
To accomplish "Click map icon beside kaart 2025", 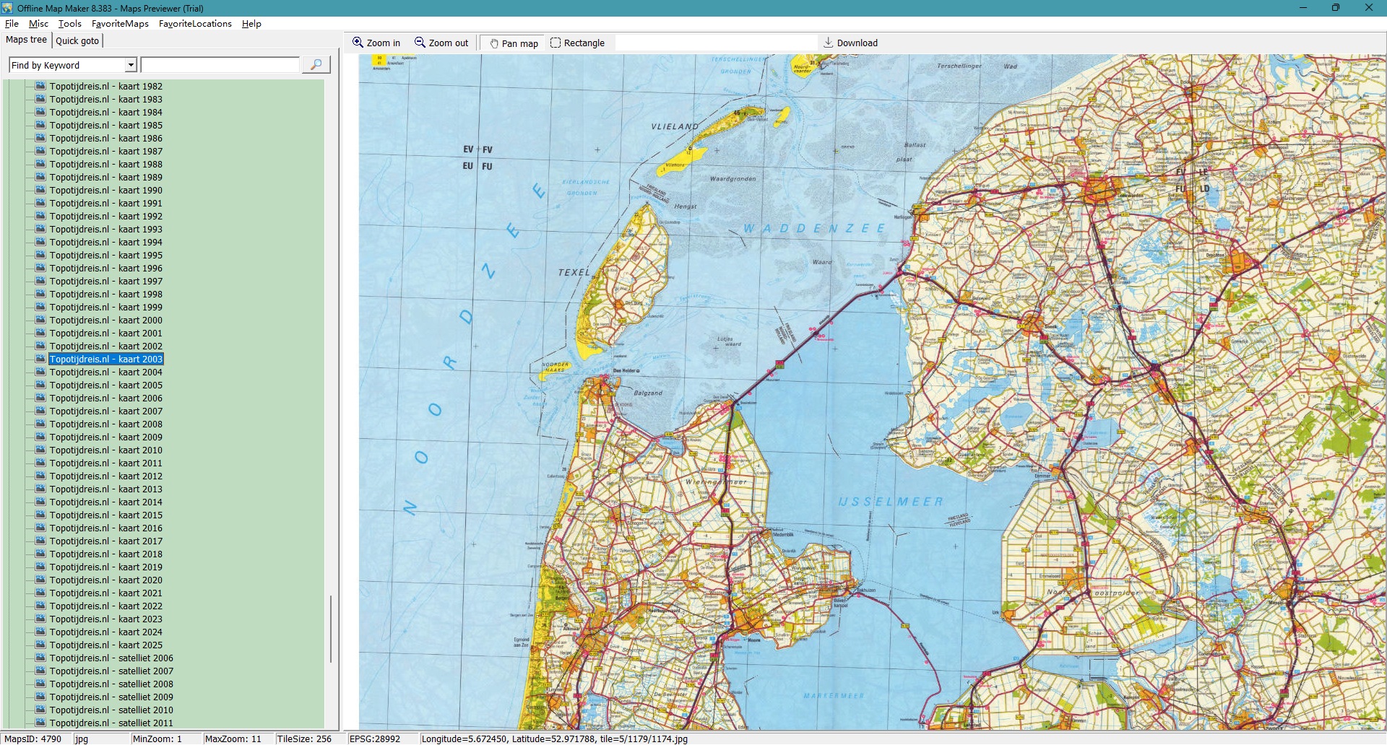I will pyautogui.click(x=40, y=645).
